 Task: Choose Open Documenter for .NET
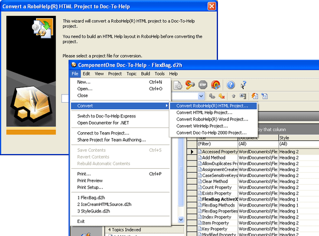[120, 123]
